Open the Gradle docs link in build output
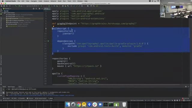Viewport: 192px width, 108px height. pyautogui.click(x=41, y=95)
